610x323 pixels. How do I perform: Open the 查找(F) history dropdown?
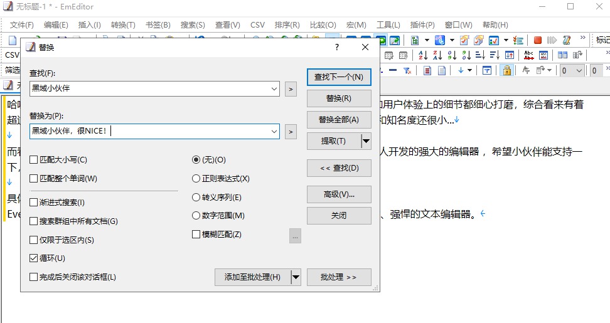tap(274, 89)
